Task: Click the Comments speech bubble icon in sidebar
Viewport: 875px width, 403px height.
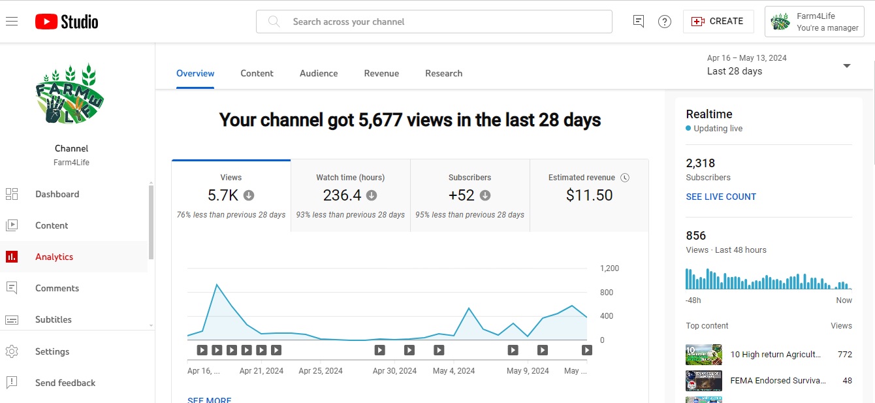Action: (12, 288)
